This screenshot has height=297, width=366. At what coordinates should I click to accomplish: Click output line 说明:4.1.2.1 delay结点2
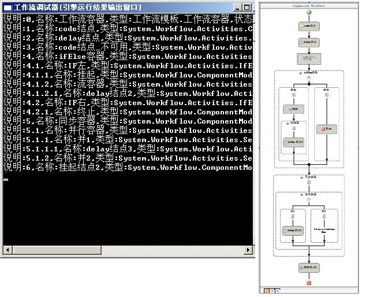(x=128, y=94)
